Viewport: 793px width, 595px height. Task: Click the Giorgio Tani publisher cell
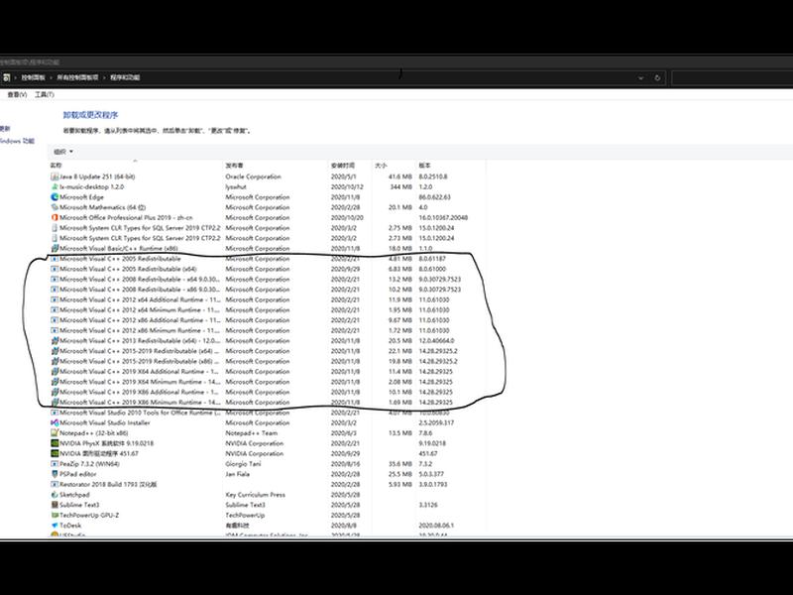(243, 464)
